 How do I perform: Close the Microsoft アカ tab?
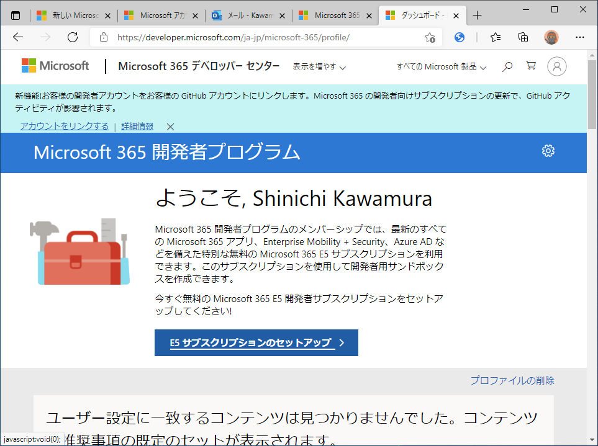[x=195, y=16]
